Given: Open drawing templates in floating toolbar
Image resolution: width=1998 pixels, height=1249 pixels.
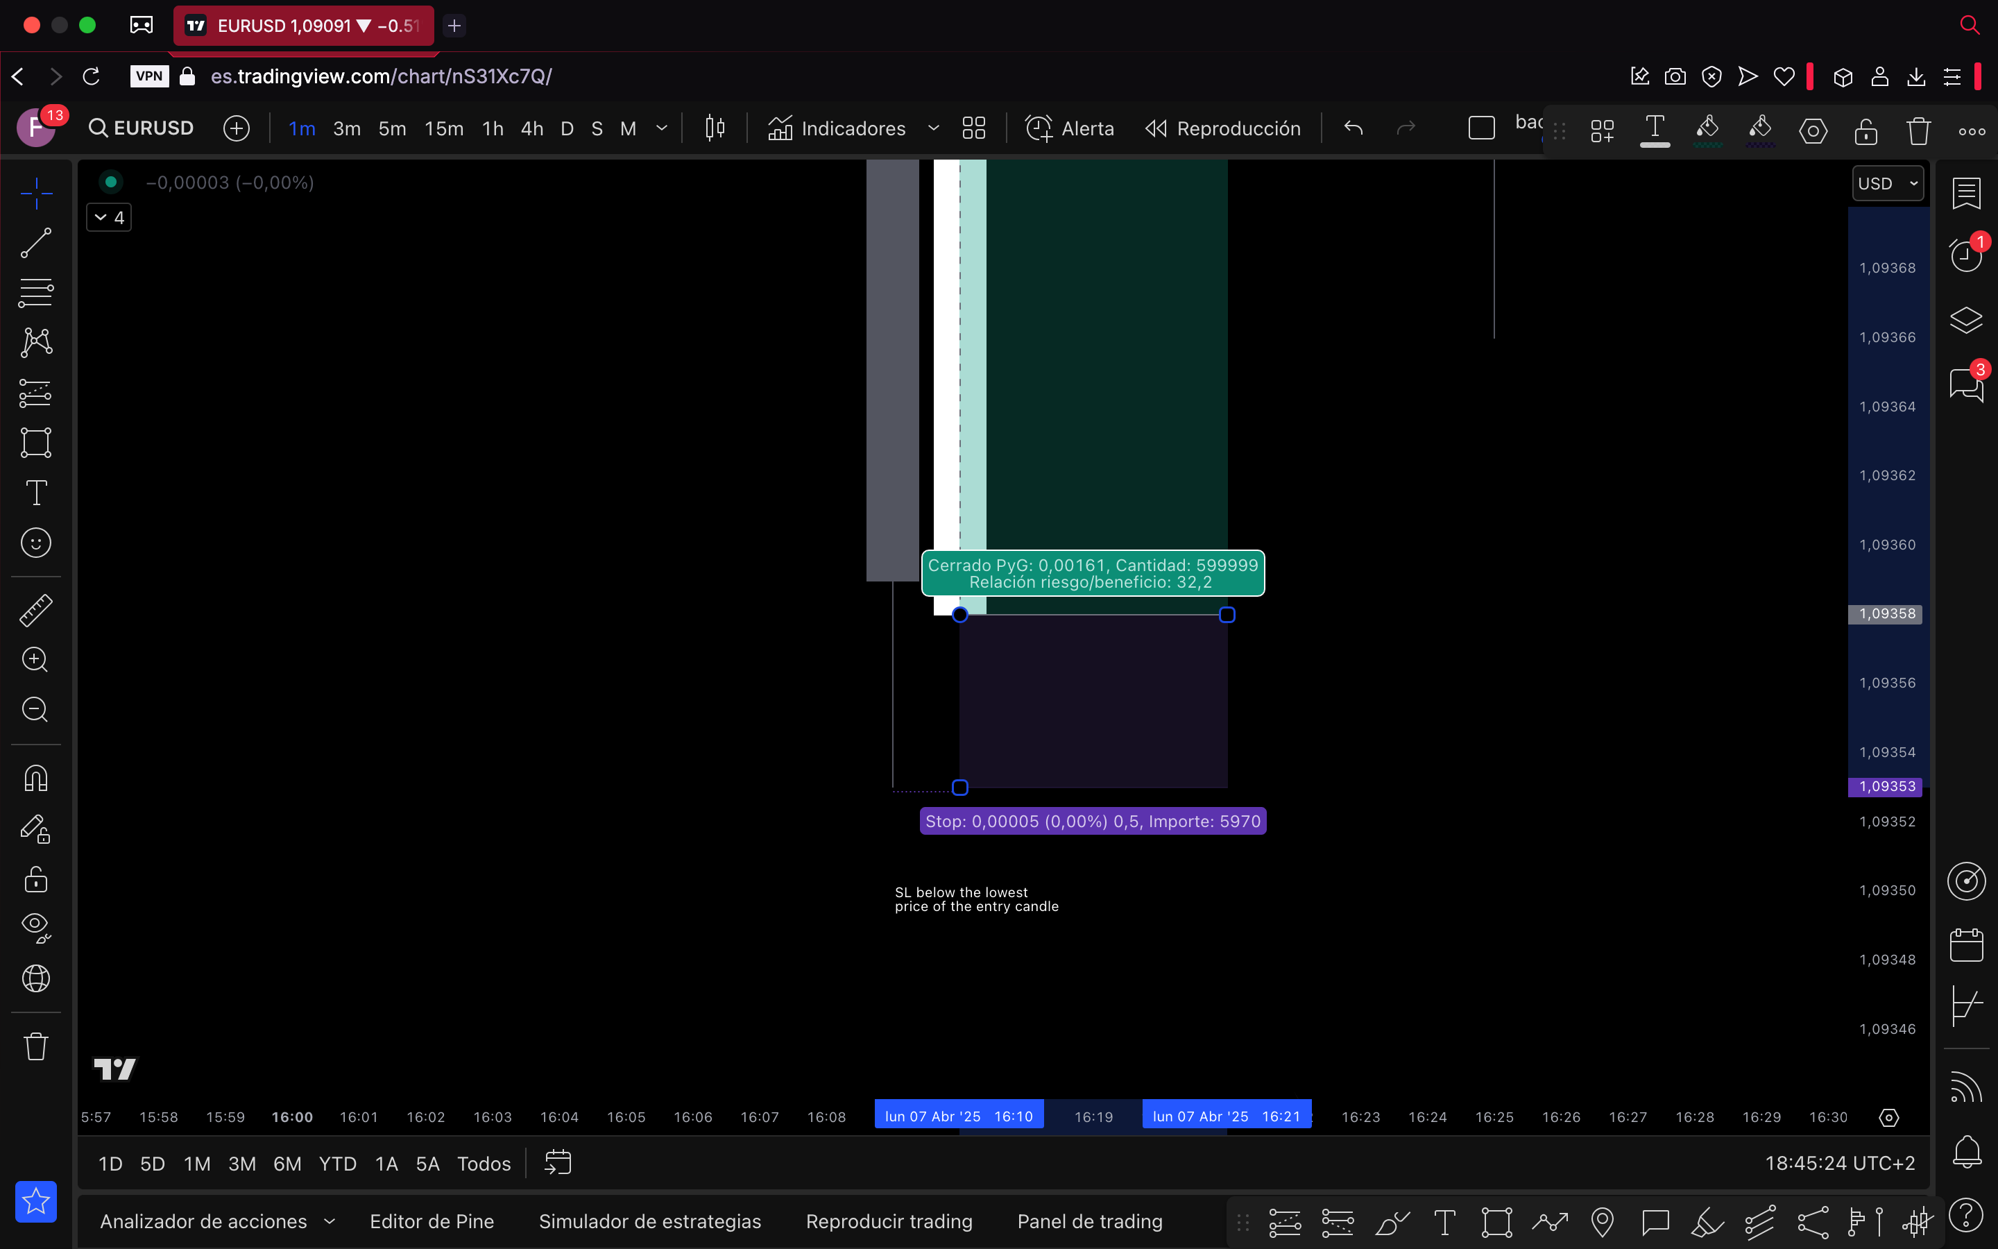Looking at the screenshot, I should pos(1603,130).
